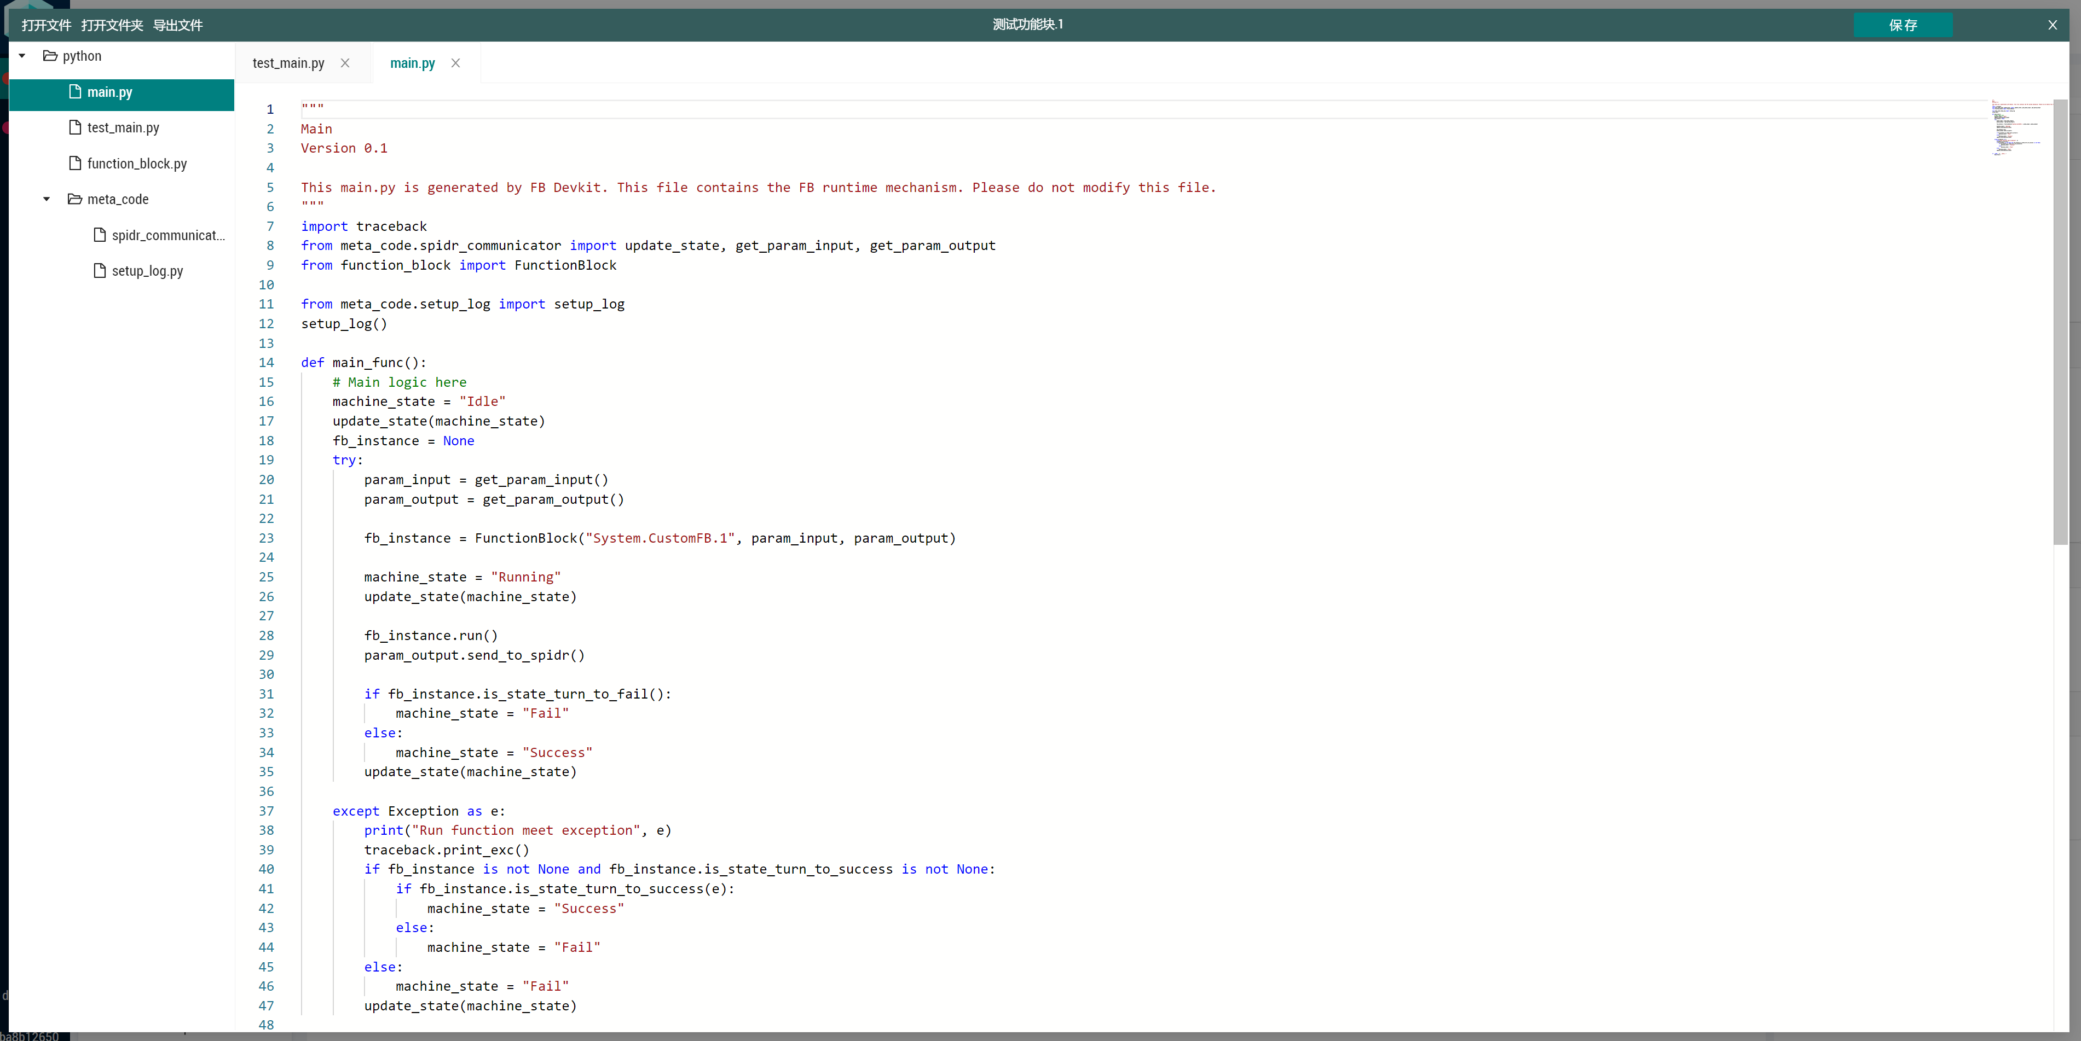Screen dimensions: 2081x1041
Task: Click line number 14 in the gutter
Action: [x=267, y=363]
